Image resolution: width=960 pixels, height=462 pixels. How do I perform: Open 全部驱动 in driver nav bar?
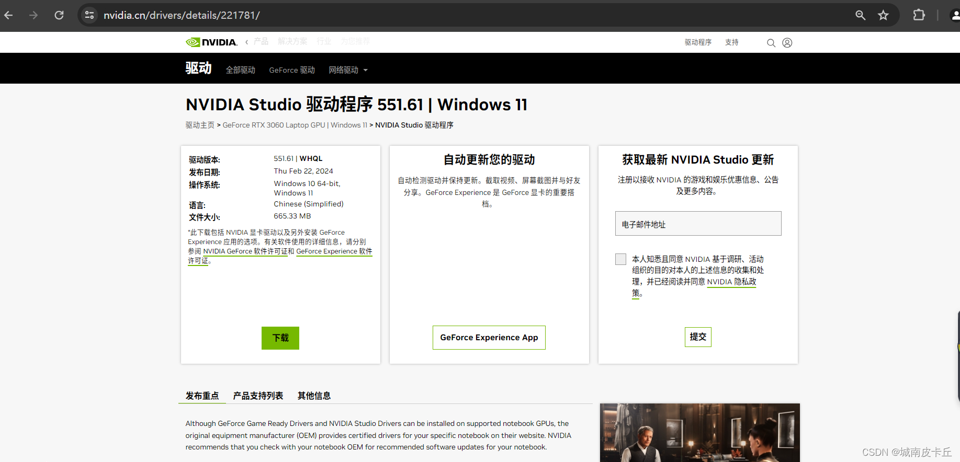point(241,70)
